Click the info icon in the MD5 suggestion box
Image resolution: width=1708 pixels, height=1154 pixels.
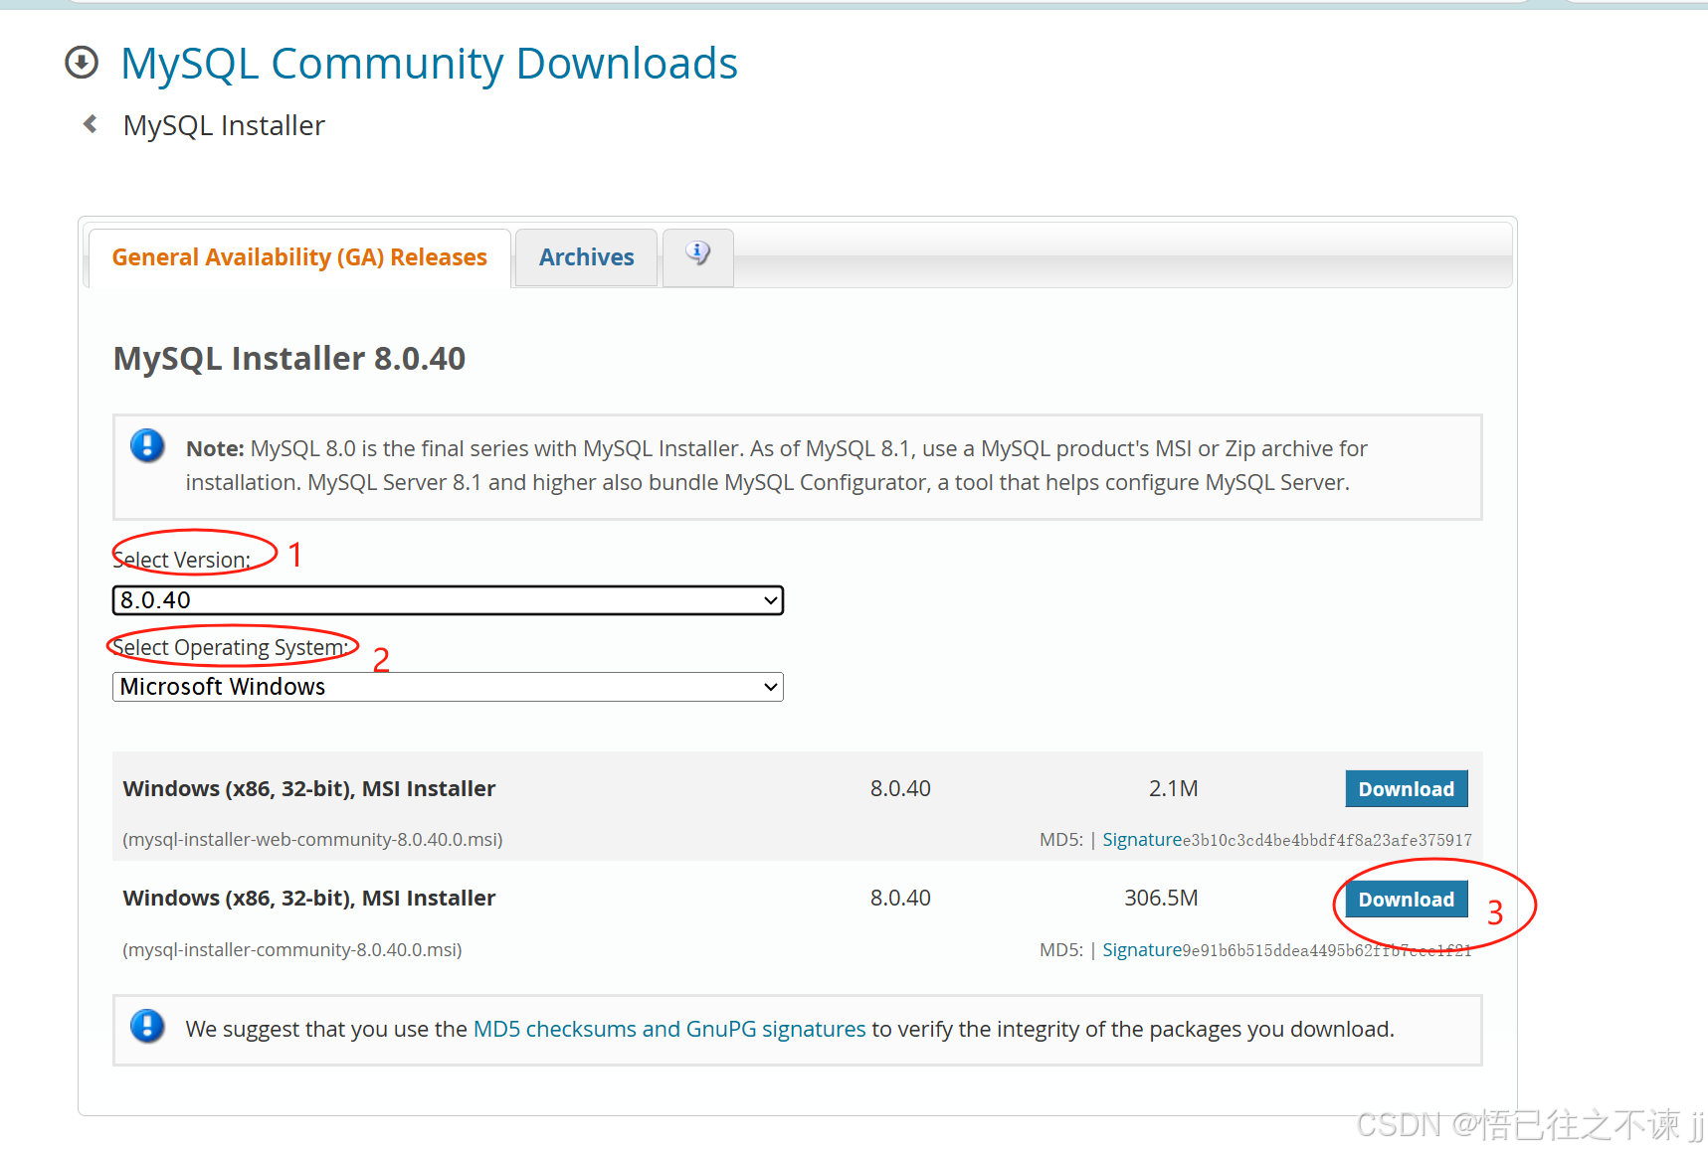click(x=147, y=1028)
